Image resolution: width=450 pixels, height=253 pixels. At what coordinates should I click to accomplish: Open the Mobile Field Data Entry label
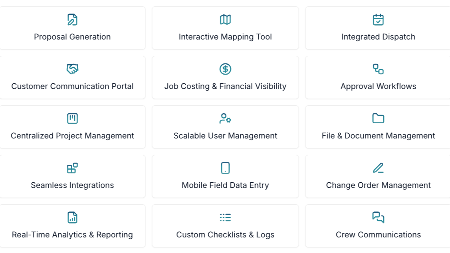pos(225,185)
